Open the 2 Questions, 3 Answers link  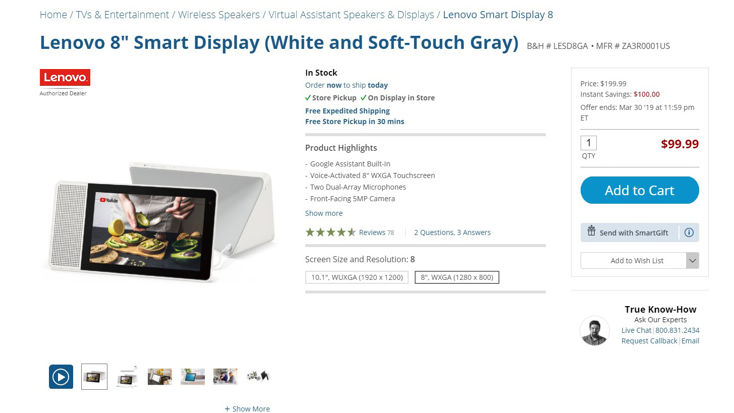(x=452, y=232)
